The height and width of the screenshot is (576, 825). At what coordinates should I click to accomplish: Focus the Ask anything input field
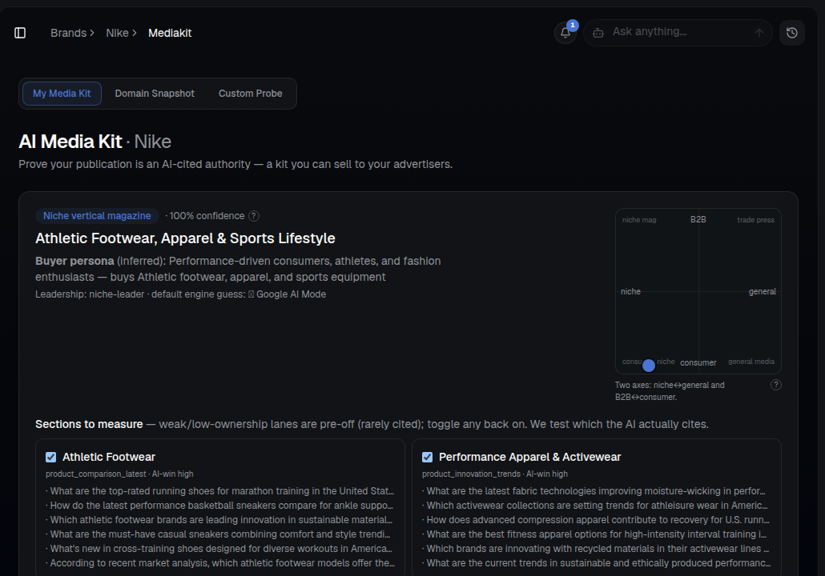678,32
